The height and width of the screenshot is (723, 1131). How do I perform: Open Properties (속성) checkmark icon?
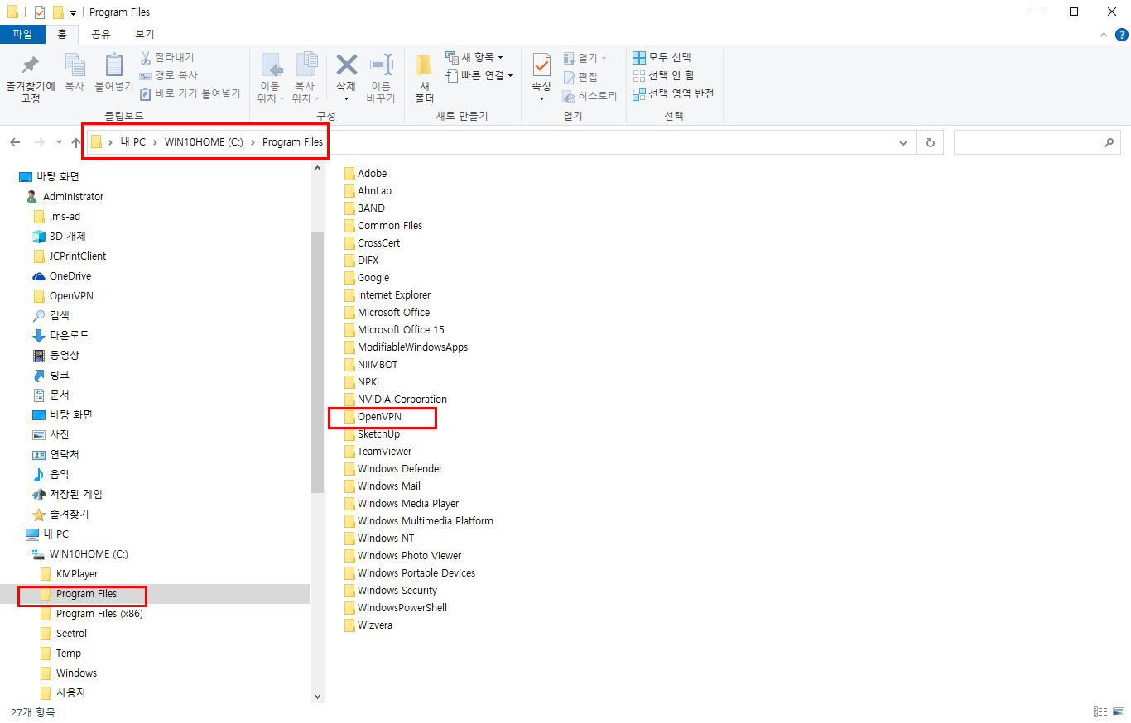pyautogui.click(x=541, y=65)
